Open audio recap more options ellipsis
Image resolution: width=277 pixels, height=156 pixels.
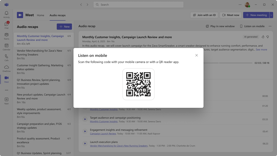coord(270,26)
